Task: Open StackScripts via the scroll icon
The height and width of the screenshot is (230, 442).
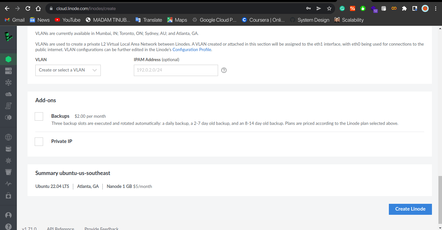Action: 8,106
